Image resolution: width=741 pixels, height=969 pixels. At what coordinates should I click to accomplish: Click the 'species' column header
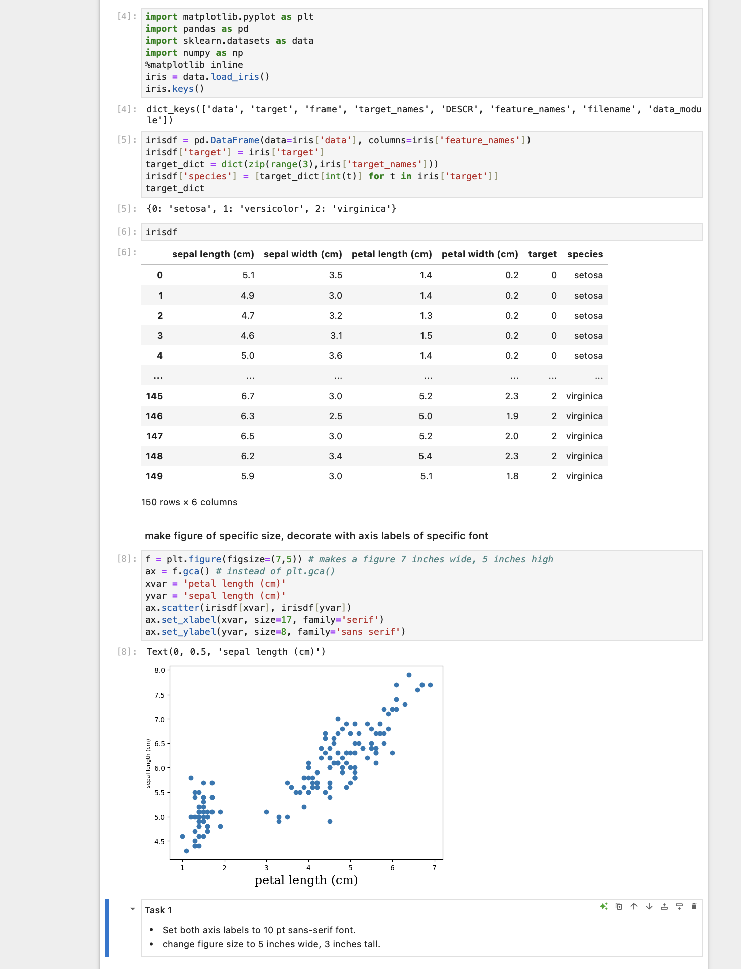(x=585, y=254)
